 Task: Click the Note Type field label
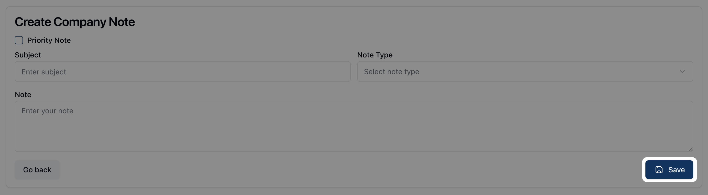click(375, 55)
